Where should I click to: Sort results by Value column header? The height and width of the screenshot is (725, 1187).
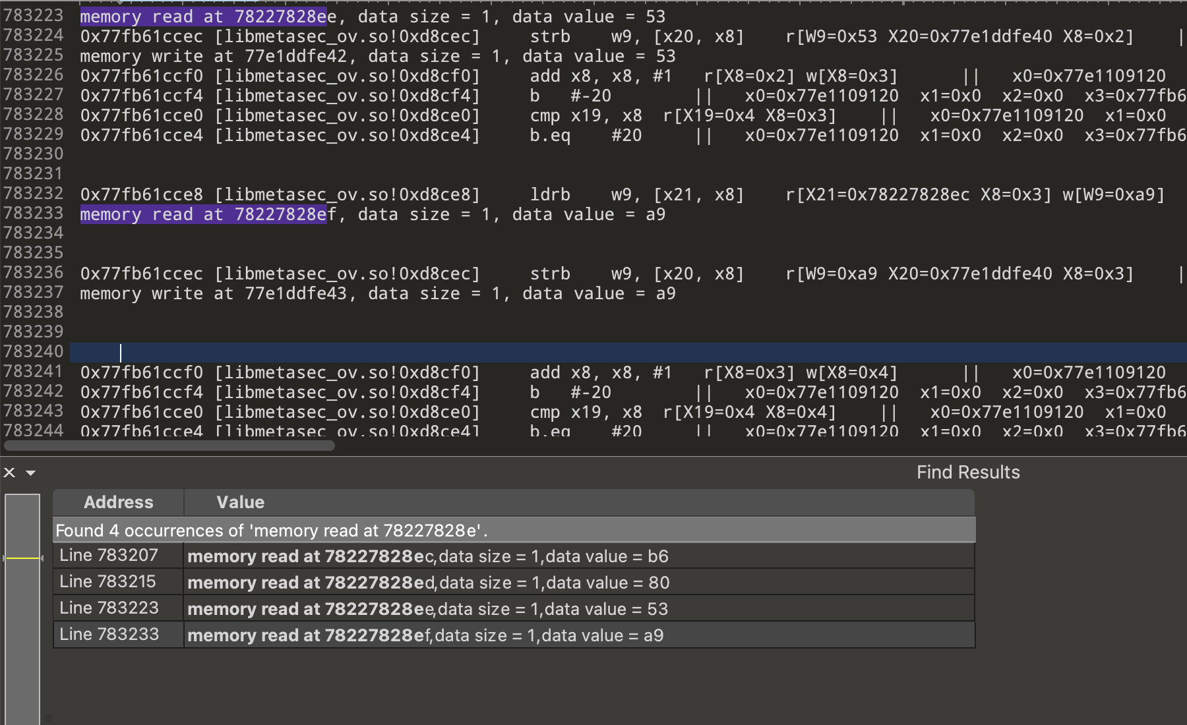click(240, 502)
